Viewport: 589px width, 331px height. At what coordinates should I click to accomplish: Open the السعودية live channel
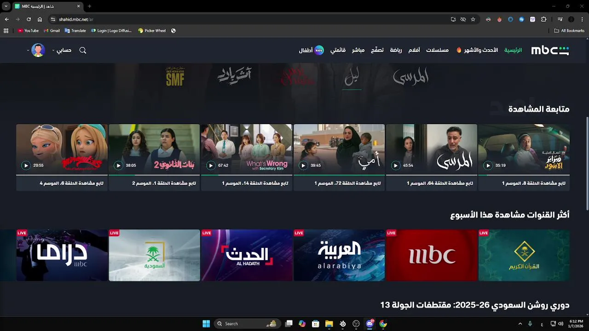tap(155, 255)
